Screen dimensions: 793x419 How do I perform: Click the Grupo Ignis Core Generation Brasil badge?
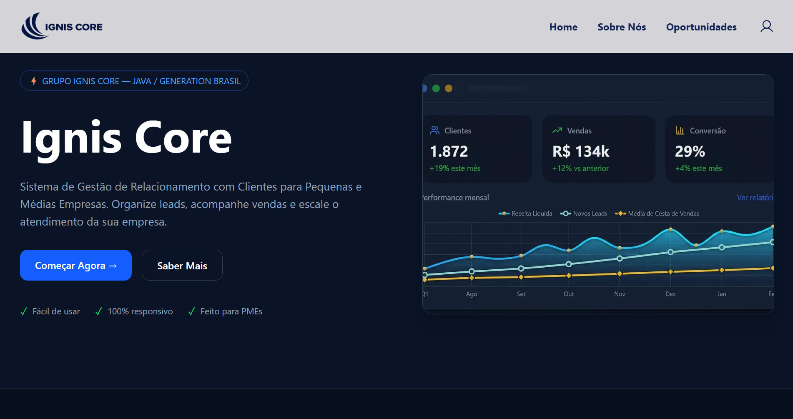(134, 81)
